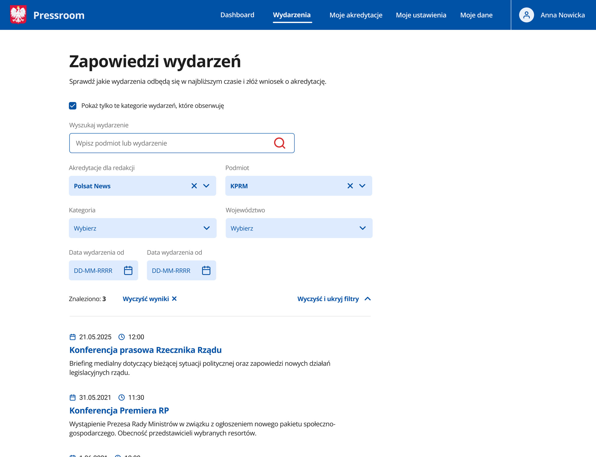Open the user avatar icon for Anna Nowicka
Image resolution: width=596 pixels, height=457 pixels.
(x=526, y=15)
